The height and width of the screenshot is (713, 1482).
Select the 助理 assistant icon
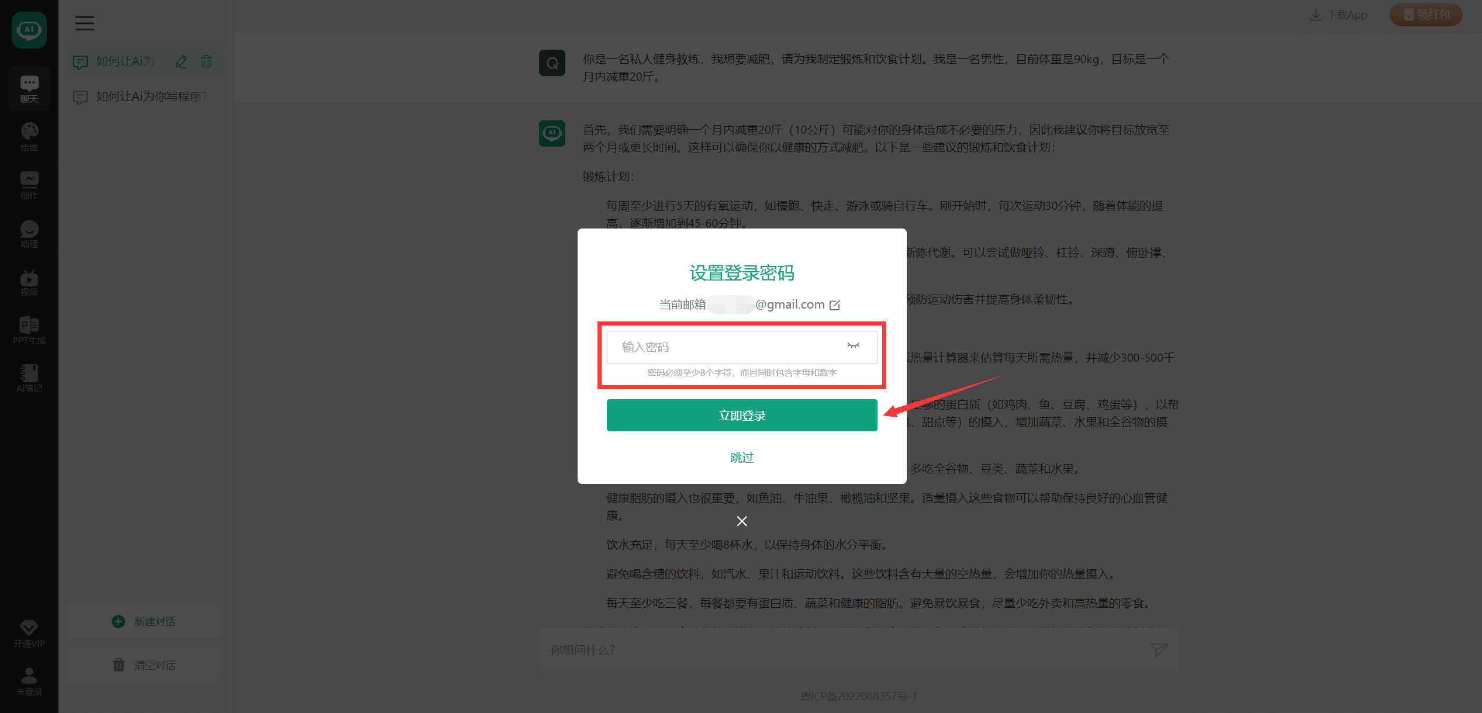pos(29,234)
